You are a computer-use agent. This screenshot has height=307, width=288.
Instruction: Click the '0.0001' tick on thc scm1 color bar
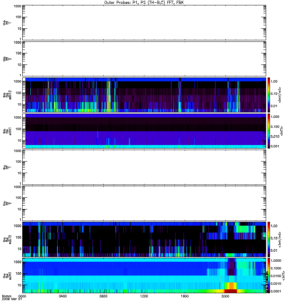(276, 291)
